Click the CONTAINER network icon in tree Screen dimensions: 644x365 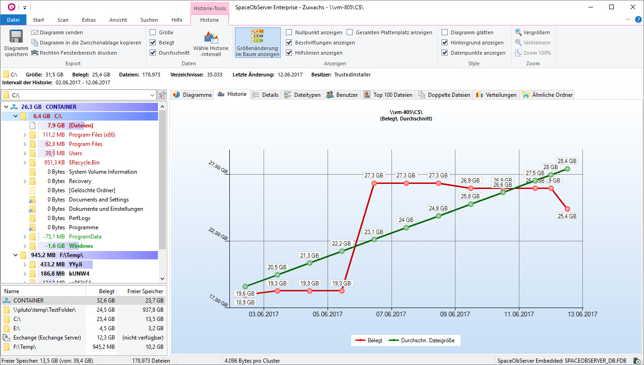[14, 107]
